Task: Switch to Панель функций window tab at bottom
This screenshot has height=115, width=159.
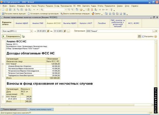Action: point(14,109)
